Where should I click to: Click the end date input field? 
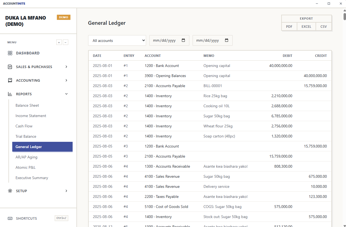(x=212, y=40)
